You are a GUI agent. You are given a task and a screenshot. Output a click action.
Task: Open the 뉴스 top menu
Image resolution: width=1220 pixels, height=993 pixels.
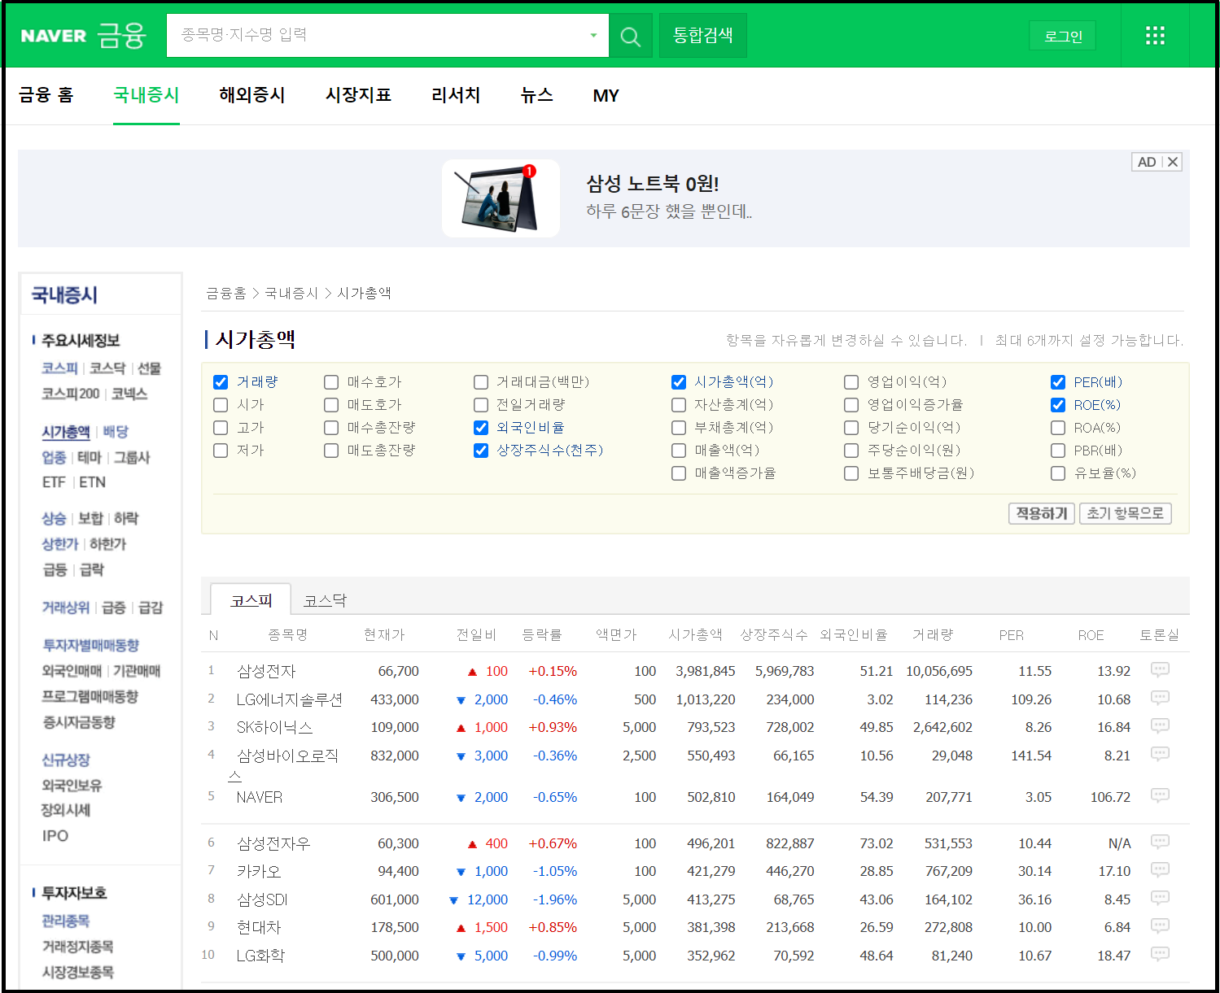(x=537, y=95)
